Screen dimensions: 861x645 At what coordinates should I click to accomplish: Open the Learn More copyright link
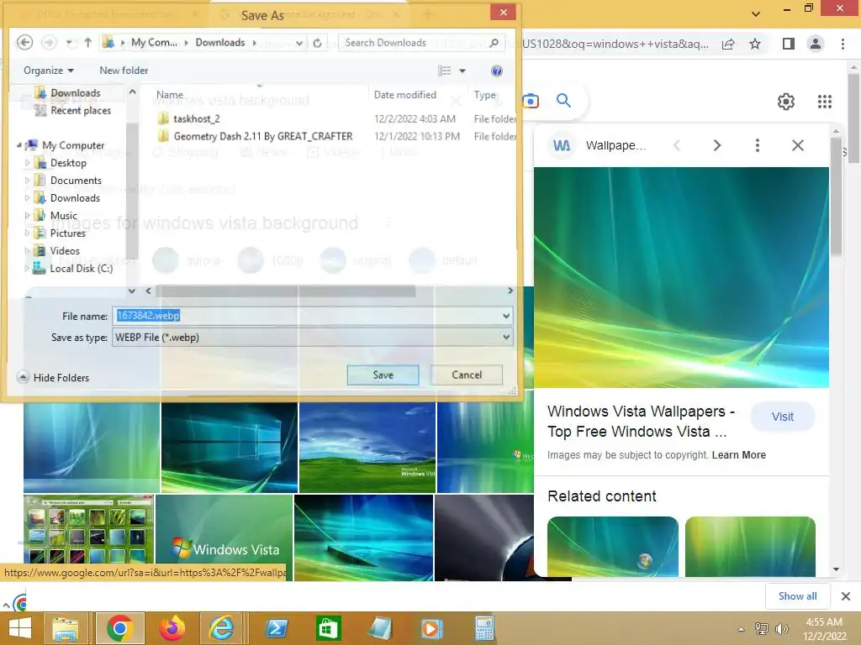click(738, 454)
